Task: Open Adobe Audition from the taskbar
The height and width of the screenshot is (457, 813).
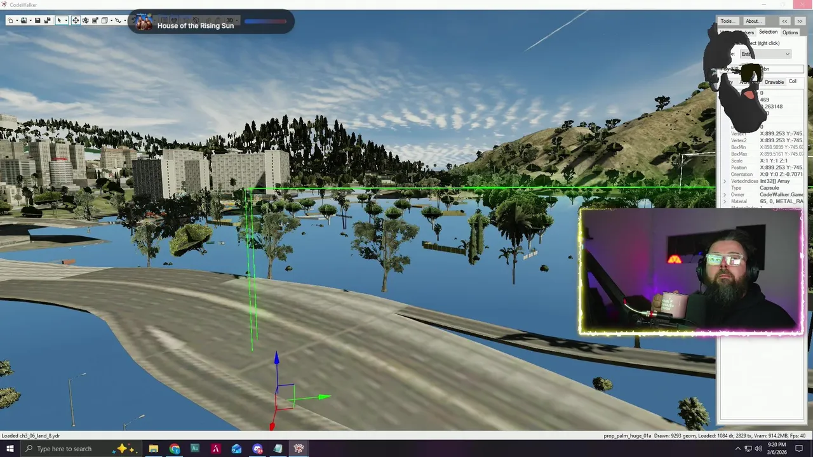Action: 195,449
